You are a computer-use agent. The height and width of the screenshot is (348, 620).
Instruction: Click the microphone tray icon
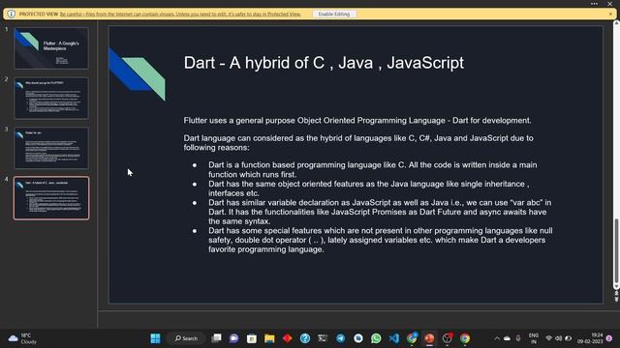point(518,338)
